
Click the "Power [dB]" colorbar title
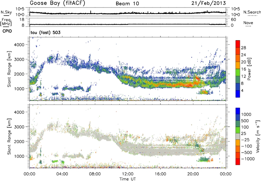pyautogui.click(x=249, y=69)
